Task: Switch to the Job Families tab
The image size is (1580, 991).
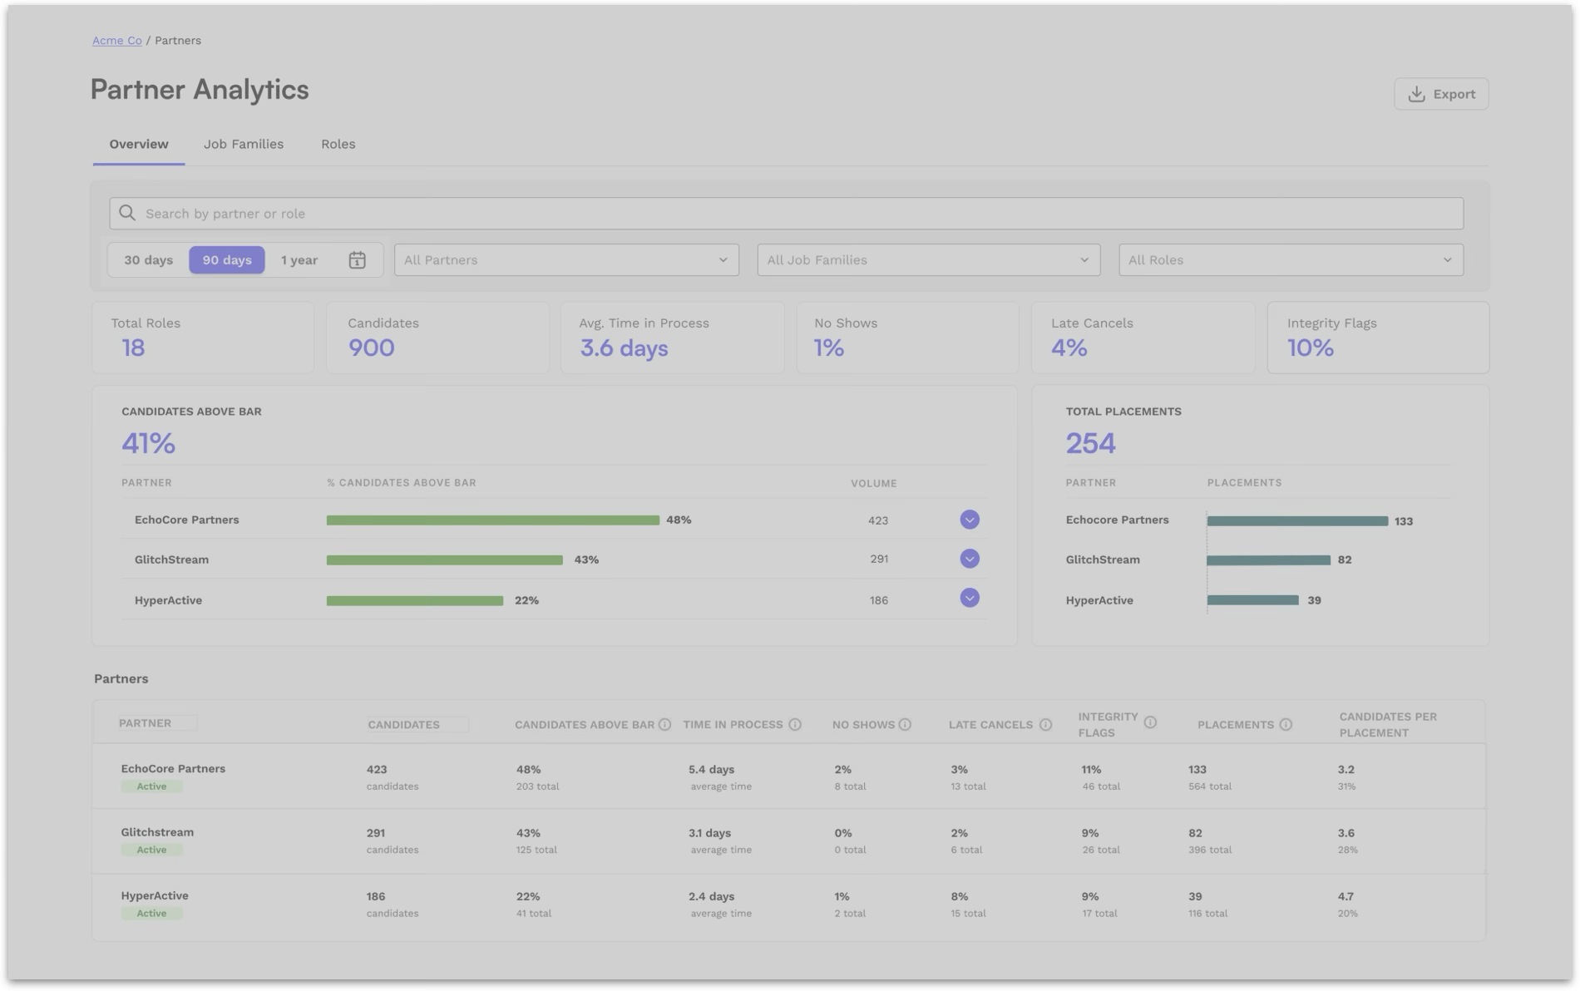Action: (244, 144)
